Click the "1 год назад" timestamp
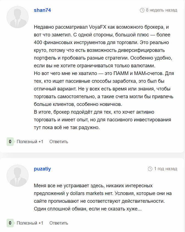Screen dimensions: 185x232 (x=166, y=169)
